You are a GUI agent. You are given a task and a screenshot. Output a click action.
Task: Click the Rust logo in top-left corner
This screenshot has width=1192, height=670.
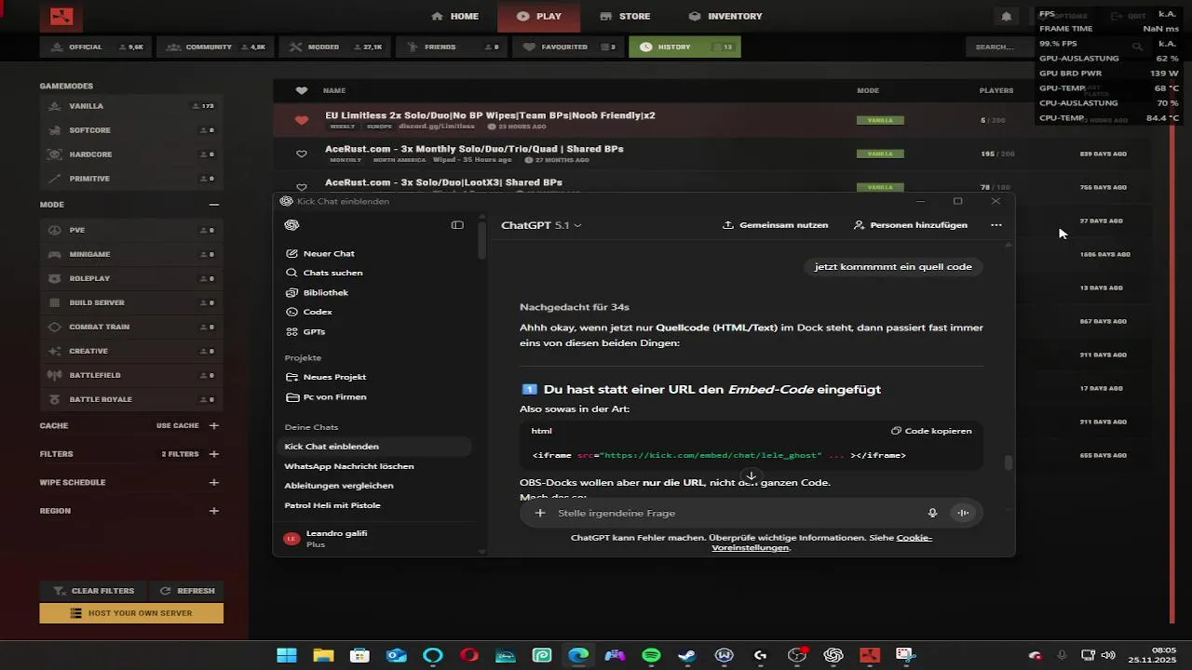[x=61, y=16]
